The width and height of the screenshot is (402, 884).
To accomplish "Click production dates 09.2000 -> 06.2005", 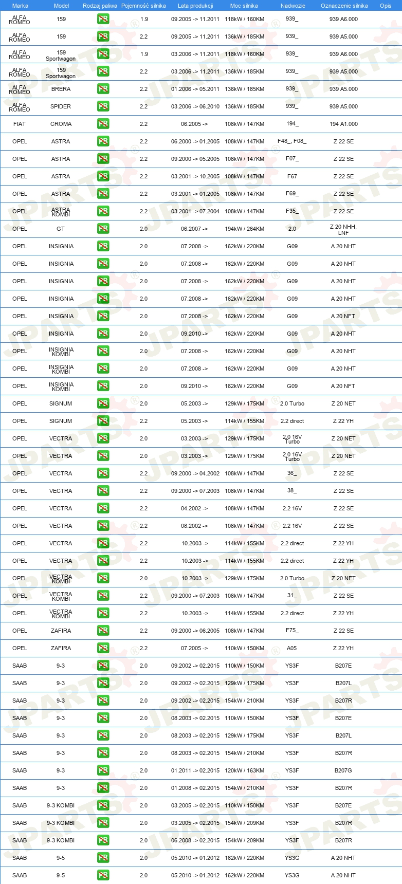I will (195, 631).
